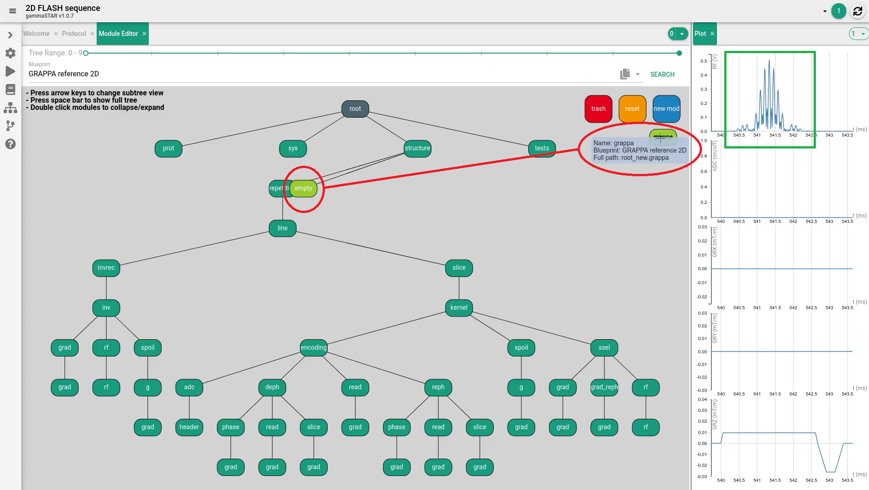Viewport: 869px width, 490px height.
Task: Click the play simulation icon
Action: [10, 71]
